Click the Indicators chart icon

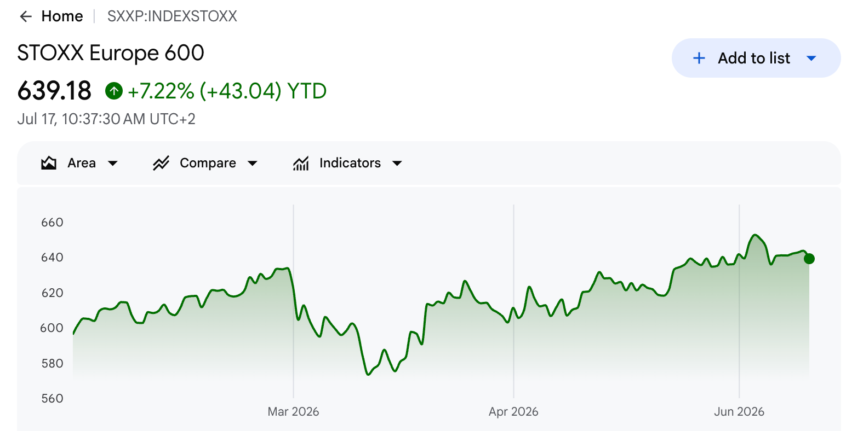(x=301, y=163)
